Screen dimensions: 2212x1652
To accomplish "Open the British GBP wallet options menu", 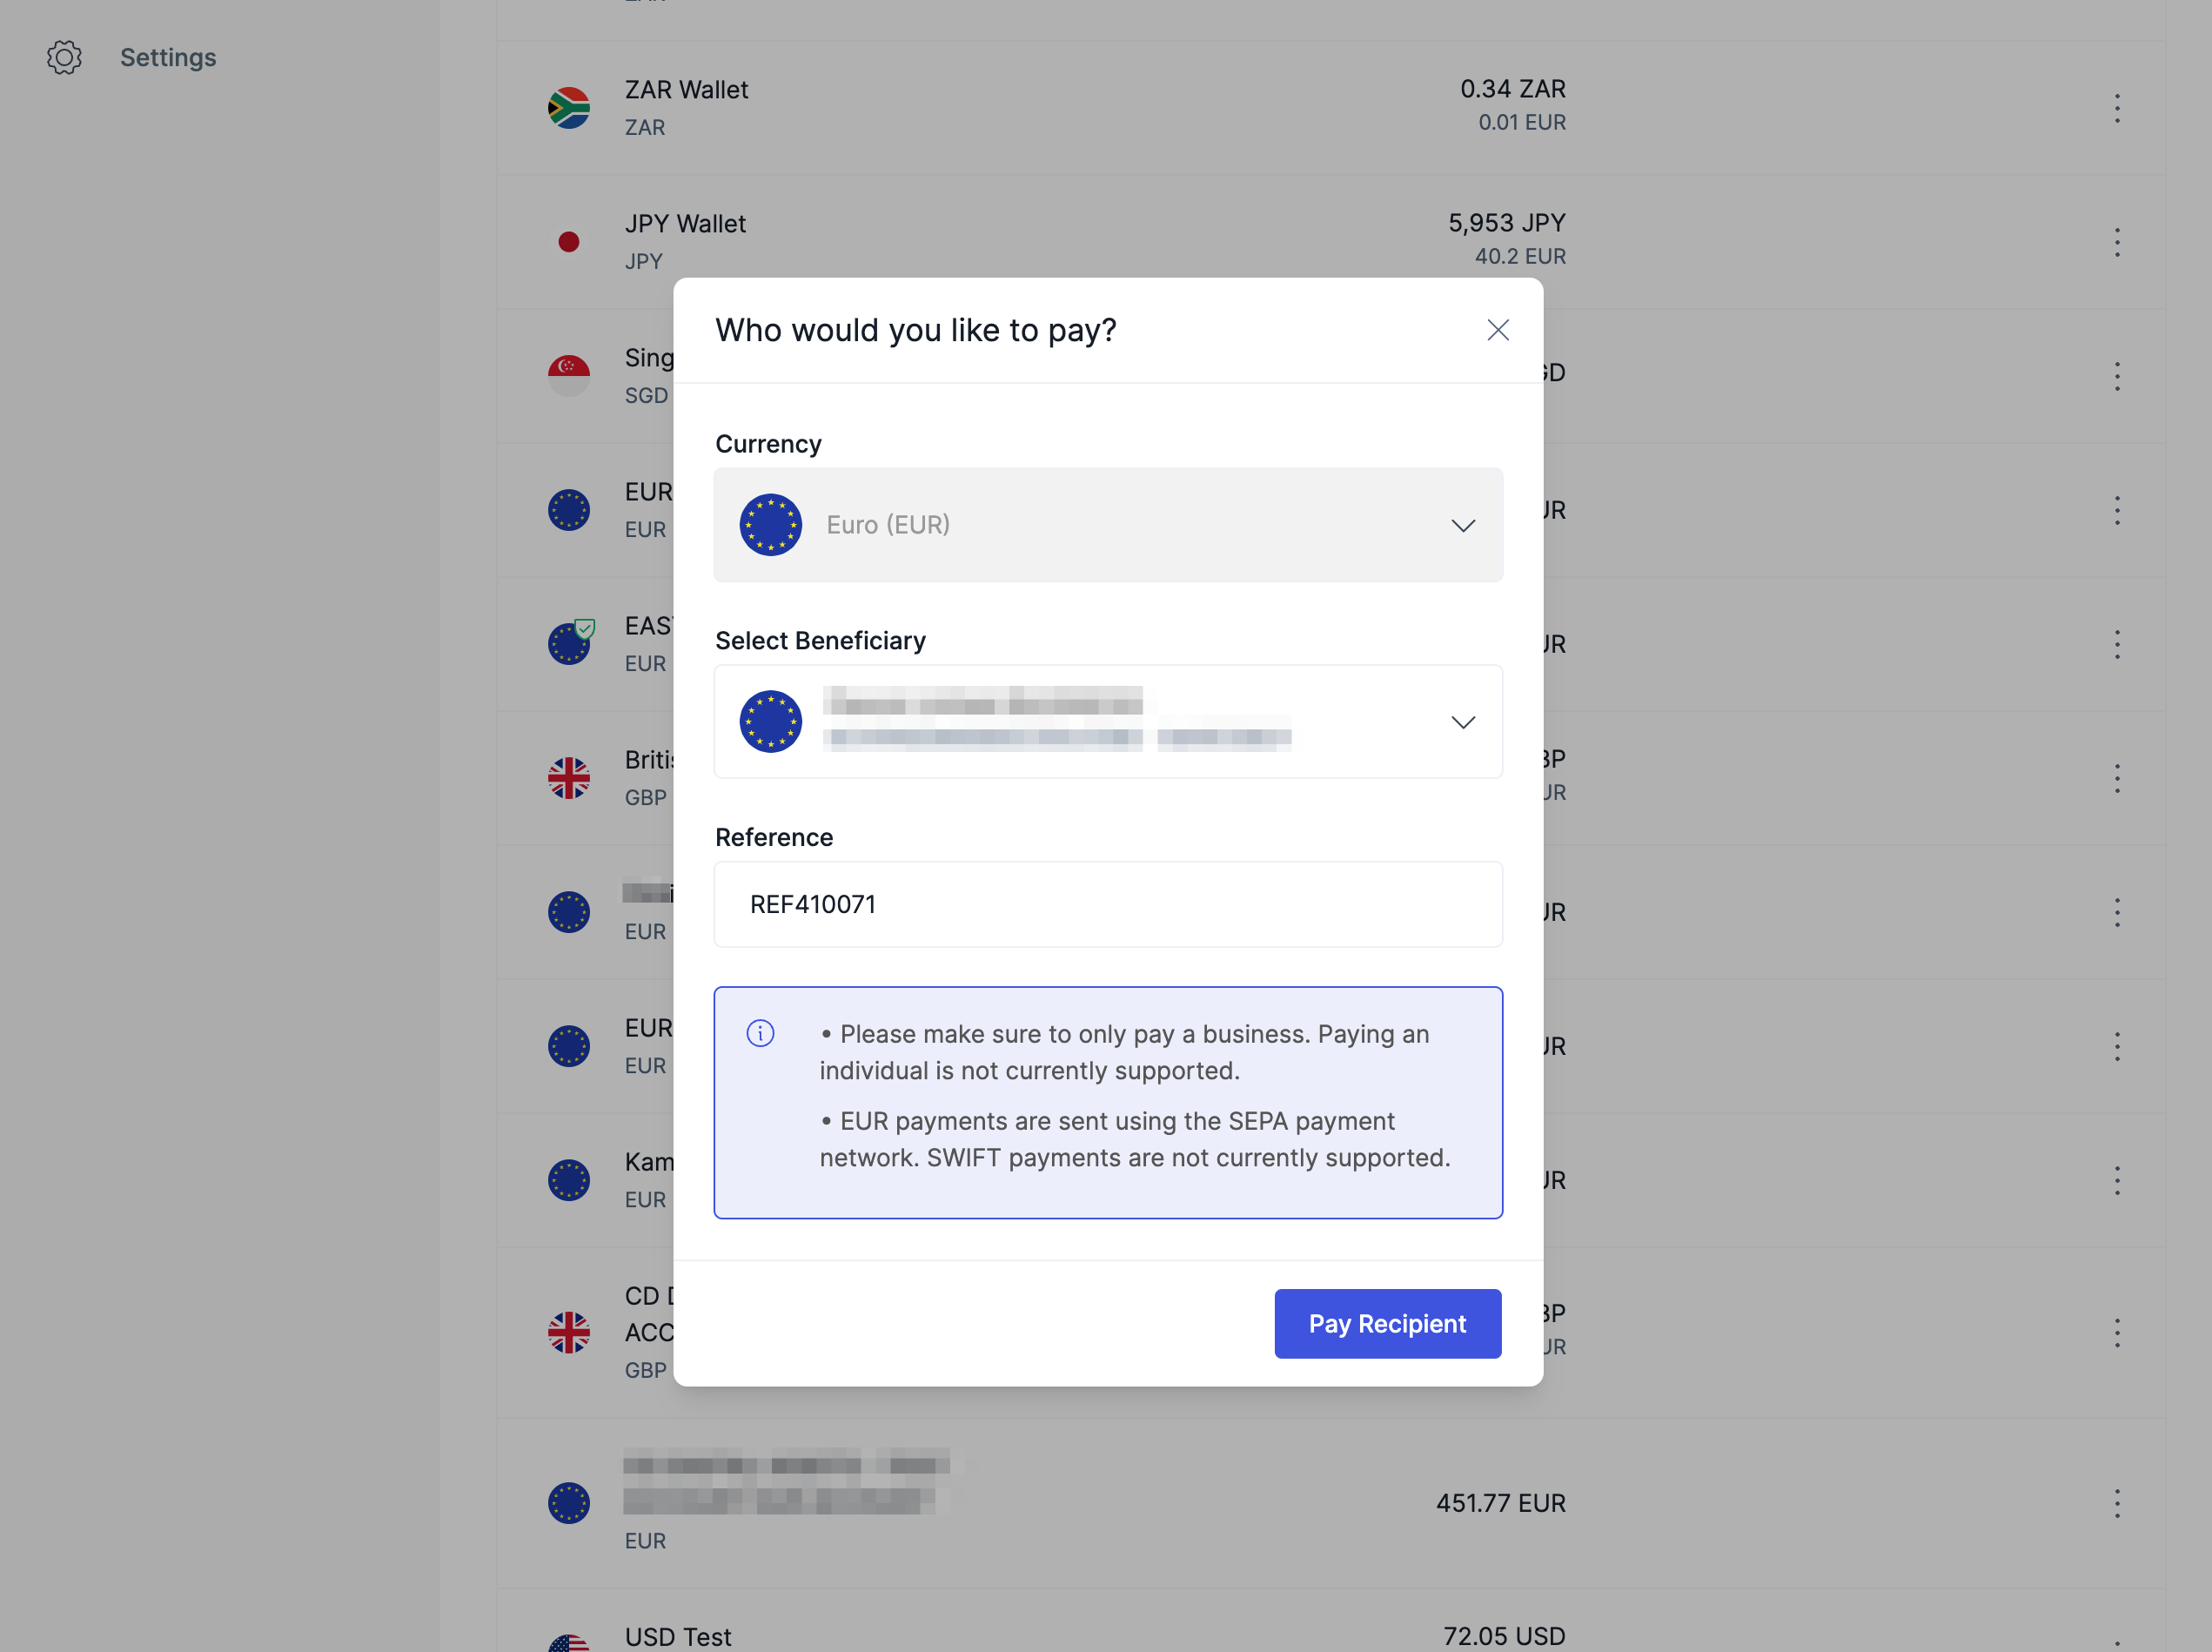I will 2116,778.
